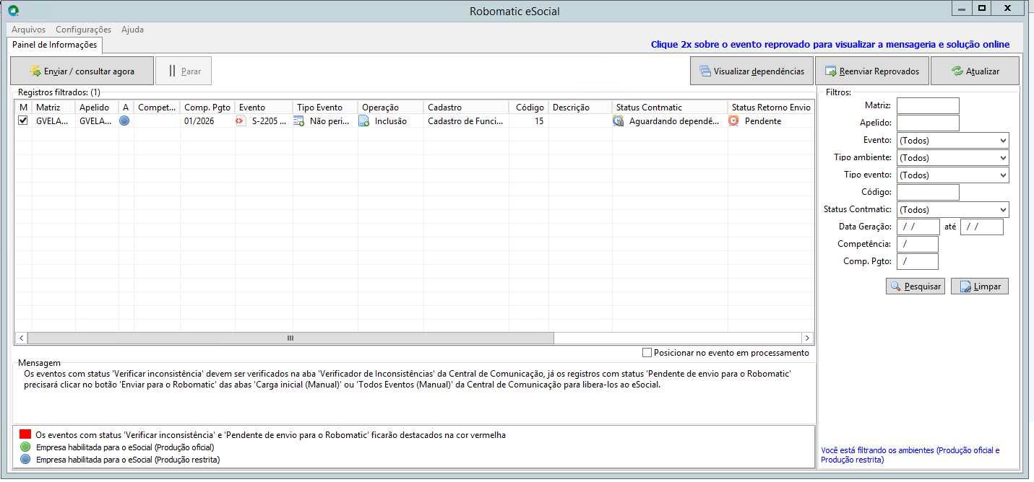Click the green Produção oficial legend circle

click(25, 447)
